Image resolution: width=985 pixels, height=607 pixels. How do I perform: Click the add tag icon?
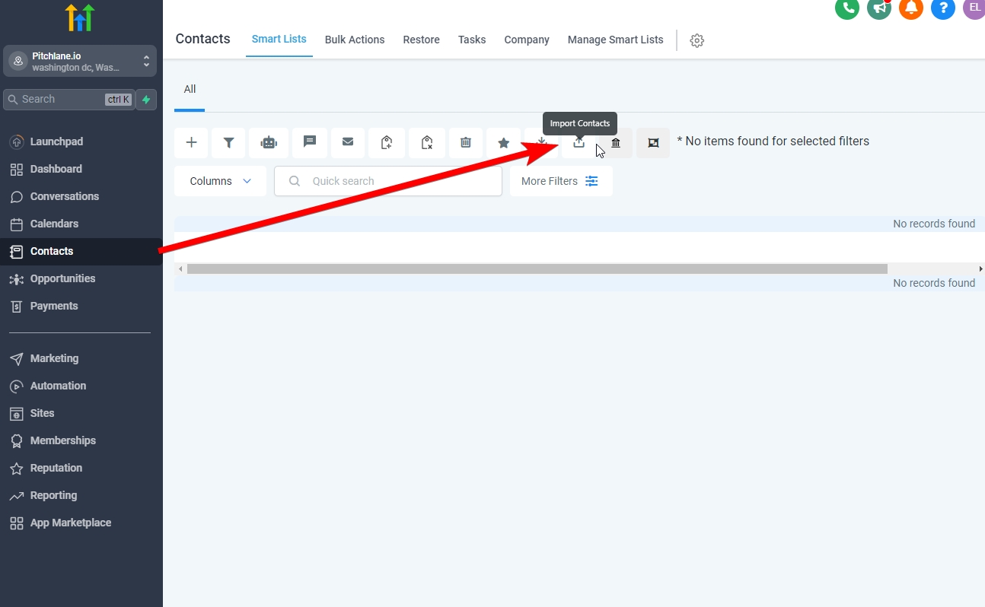pyautogui.click(x=387, y=143)
